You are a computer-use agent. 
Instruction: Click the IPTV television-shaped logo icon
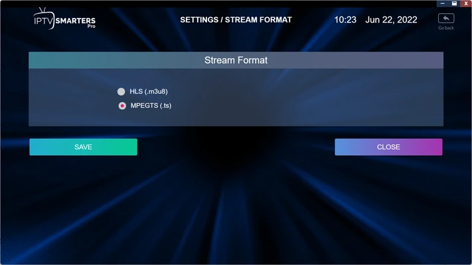[x=44, y=20]
